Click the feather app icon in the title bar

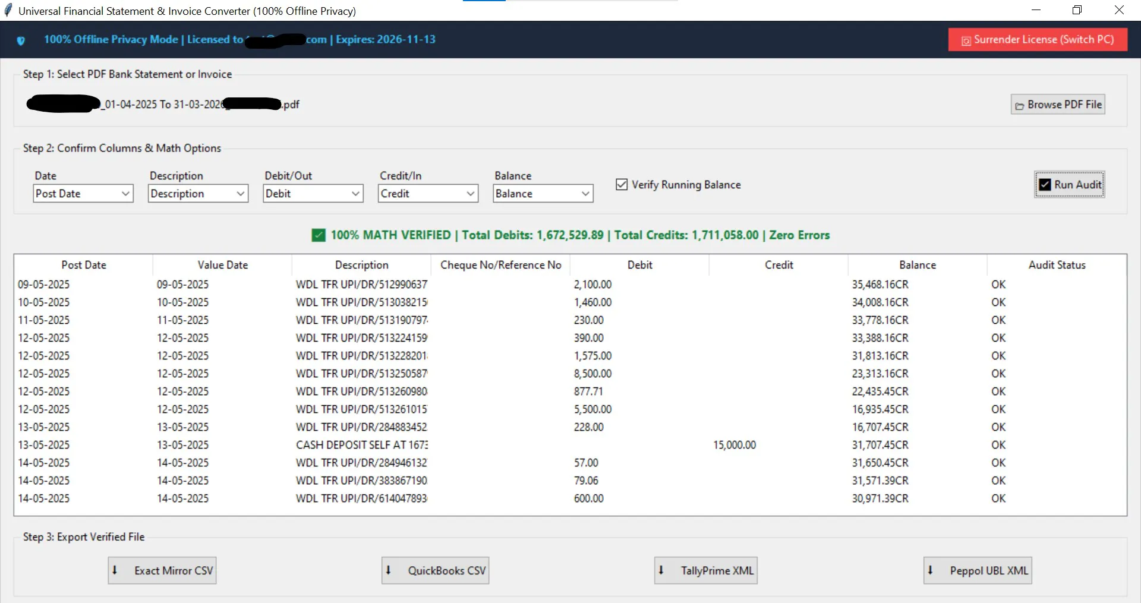8,10
